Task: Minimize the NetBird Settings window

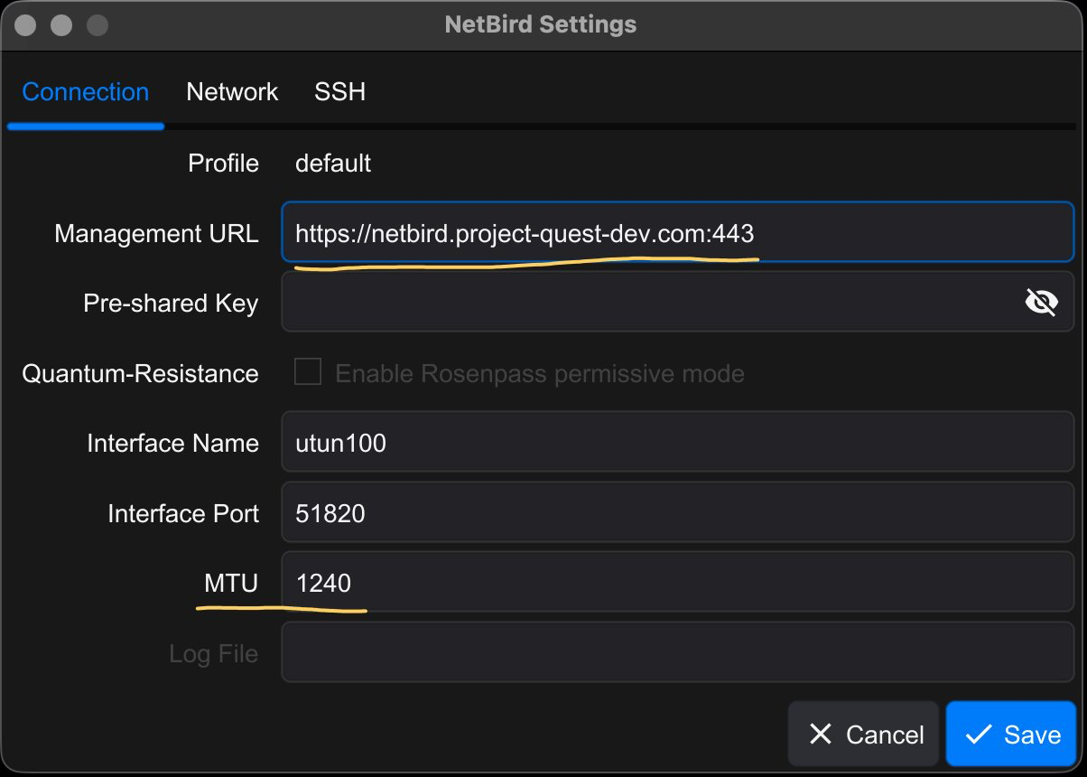Action: click(x=60, y=24)
